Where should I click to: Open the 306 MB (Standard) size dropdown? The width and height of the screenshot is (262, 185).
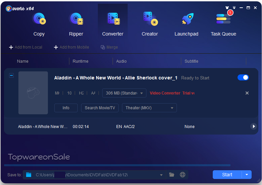pos(124,93)
